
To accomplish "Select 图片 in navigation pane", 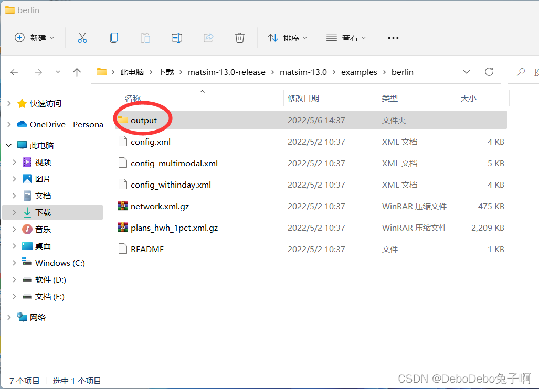I will click(x=44, y=179).
